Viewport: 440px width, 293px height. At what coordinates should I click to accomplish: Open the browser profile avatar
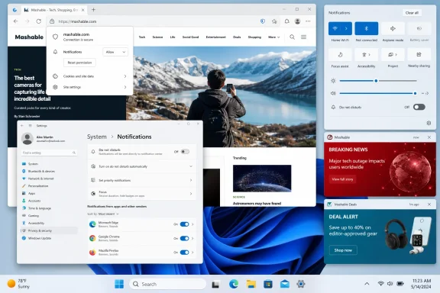pyautogui.click(x=297, y=21)
